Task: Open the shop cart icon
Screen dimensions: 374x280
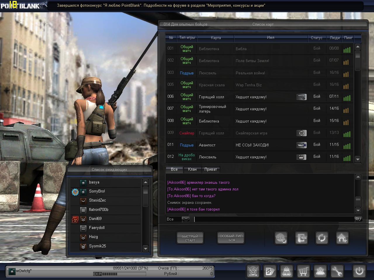Action: [x=303, y=271]
